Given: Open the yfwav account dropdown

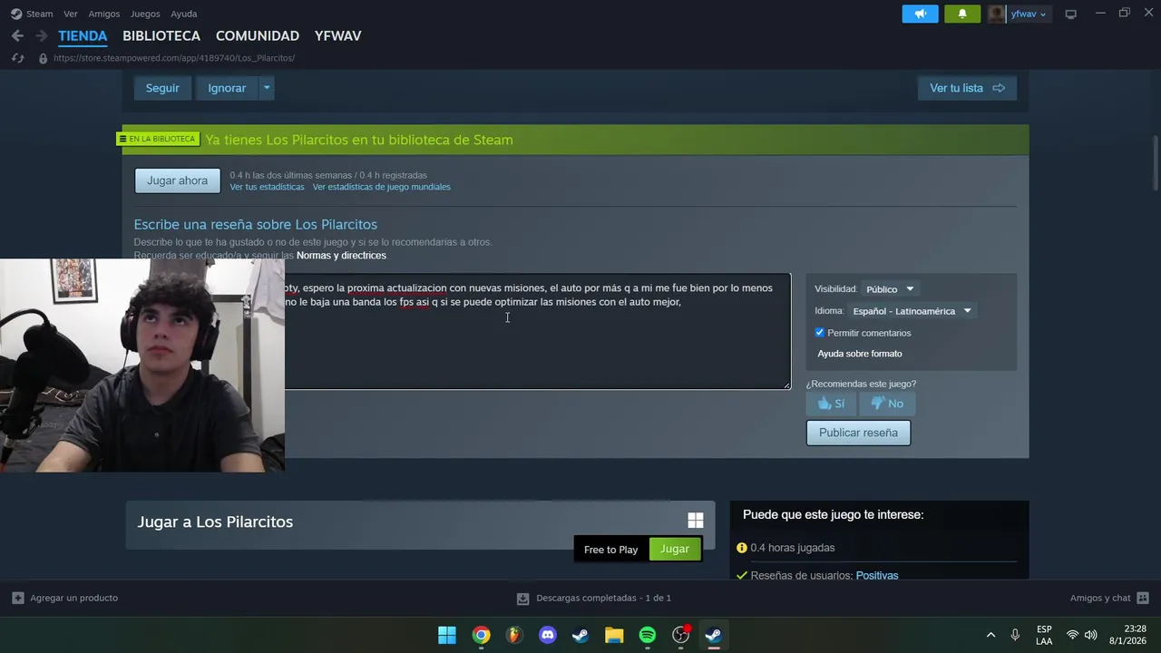Looking at the screenshot, I should [1029, 14].
